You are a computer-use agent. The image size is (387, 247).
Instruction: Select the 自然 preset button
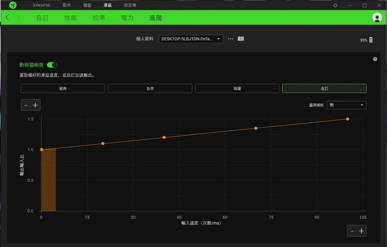150,88
